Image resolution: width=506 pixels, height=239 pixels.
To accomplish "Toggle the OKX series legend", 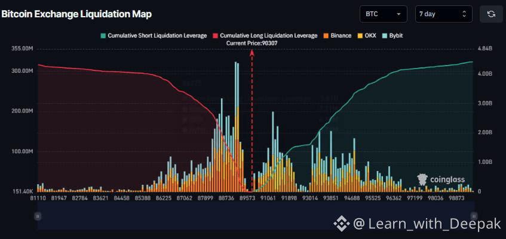I will click(366, 36).
